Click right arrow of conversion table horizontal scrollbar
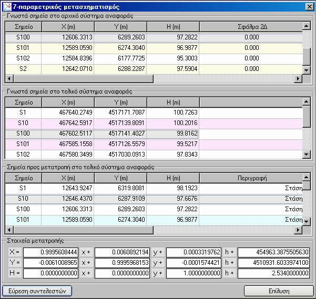Screen dimensions: 316x299 click(x=298, y=230)
